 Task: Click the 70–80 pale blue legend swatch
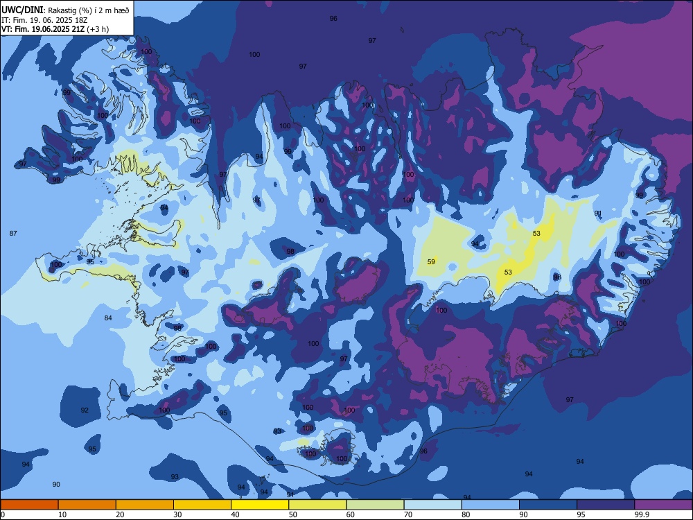pos(433,505)
